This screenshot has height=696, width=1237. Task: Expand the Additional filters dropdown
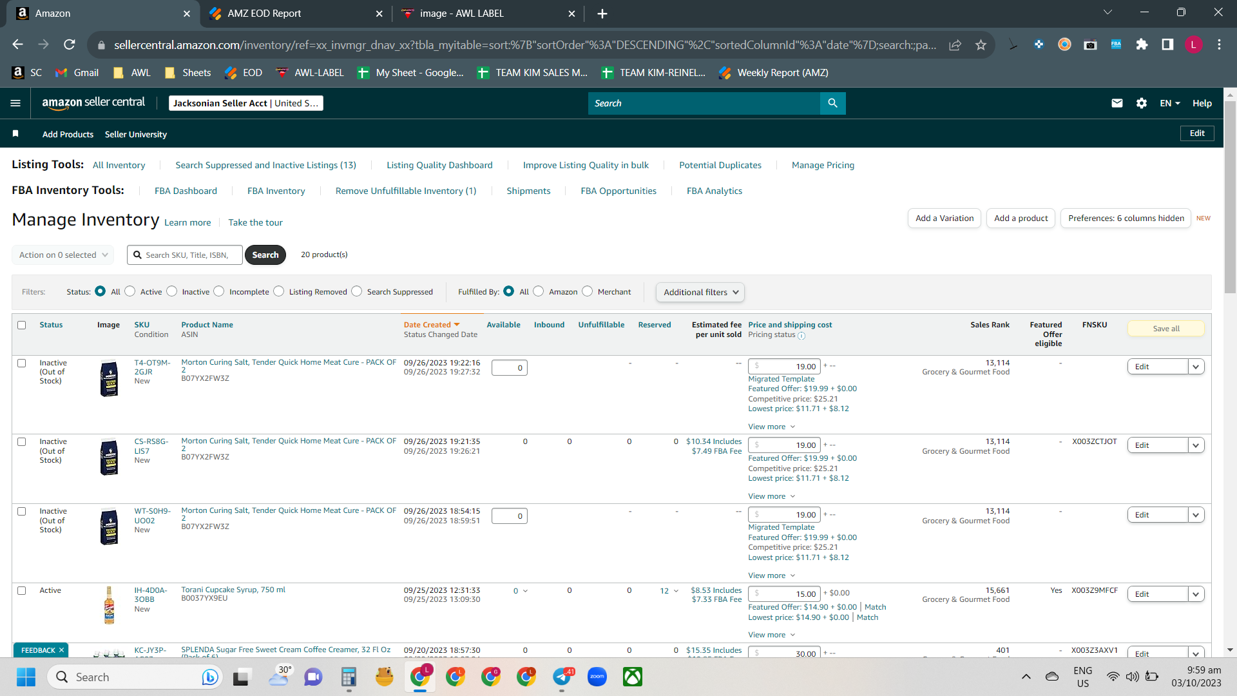coord(700,292)
